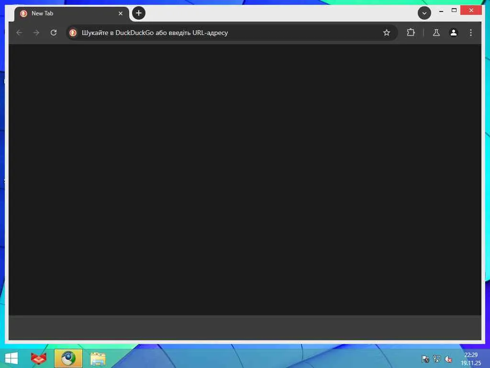The image size is (490, 368).
Task: Focus the DuckDuckGo search address field
Action: pyautogui.click(x=231, y=33)
